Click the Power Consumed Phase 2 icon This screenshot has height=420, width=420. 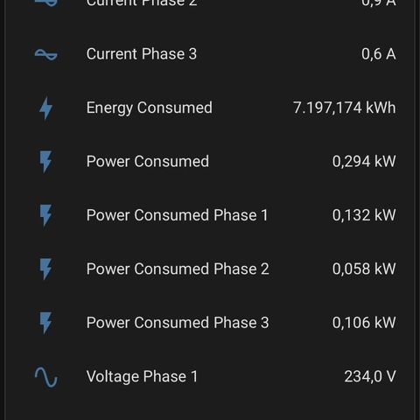click(x=45, y=269)
